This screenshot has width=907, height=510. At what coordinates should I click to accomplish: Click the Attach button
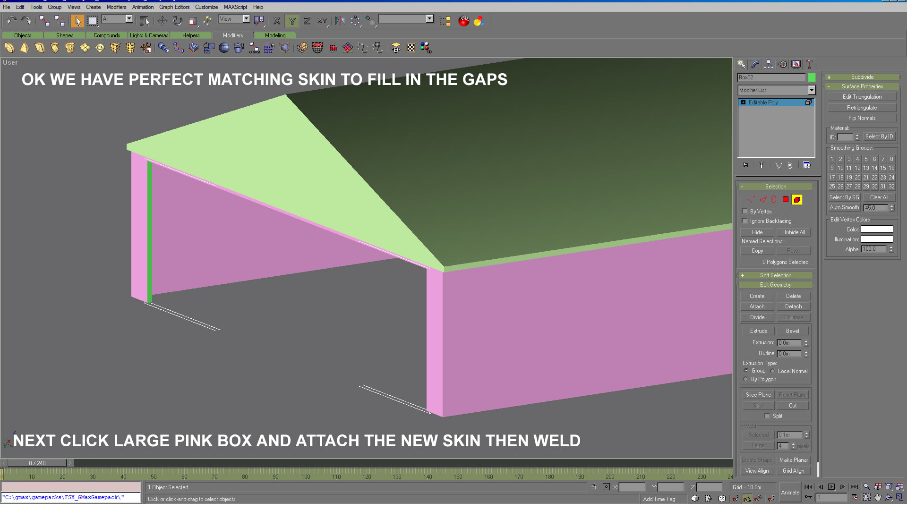(757, 306)
